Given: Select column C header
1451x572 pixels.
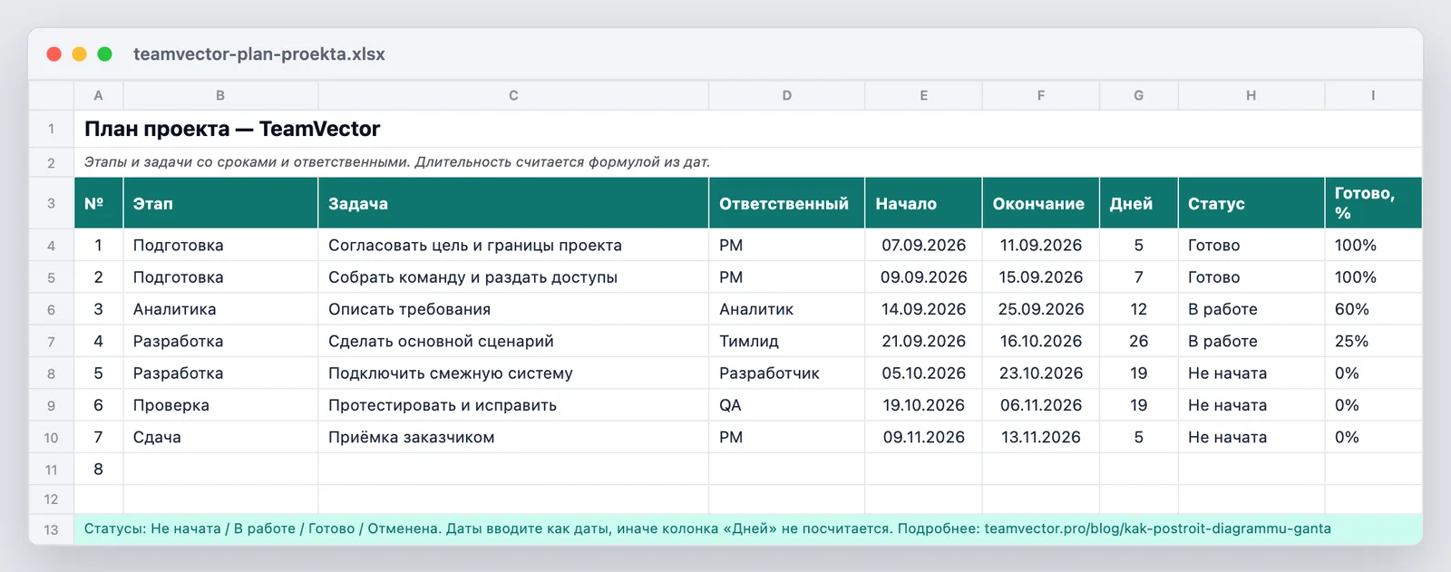Looking at the screenshot, I should pos(513,95).
